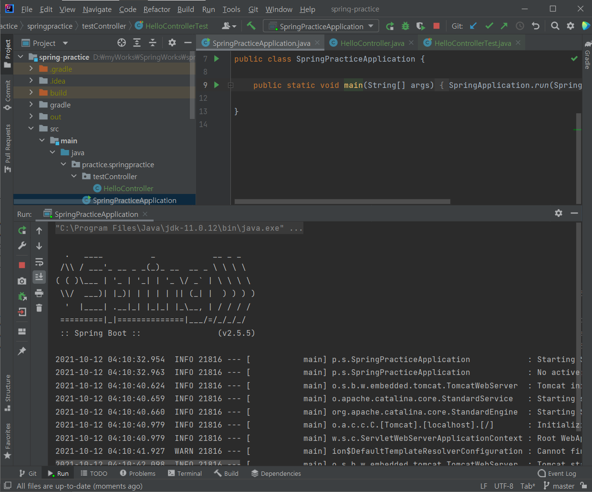This screenshot has height=492, width=592.
Task: Click the print icon in the Run panel
Action: 39,293
